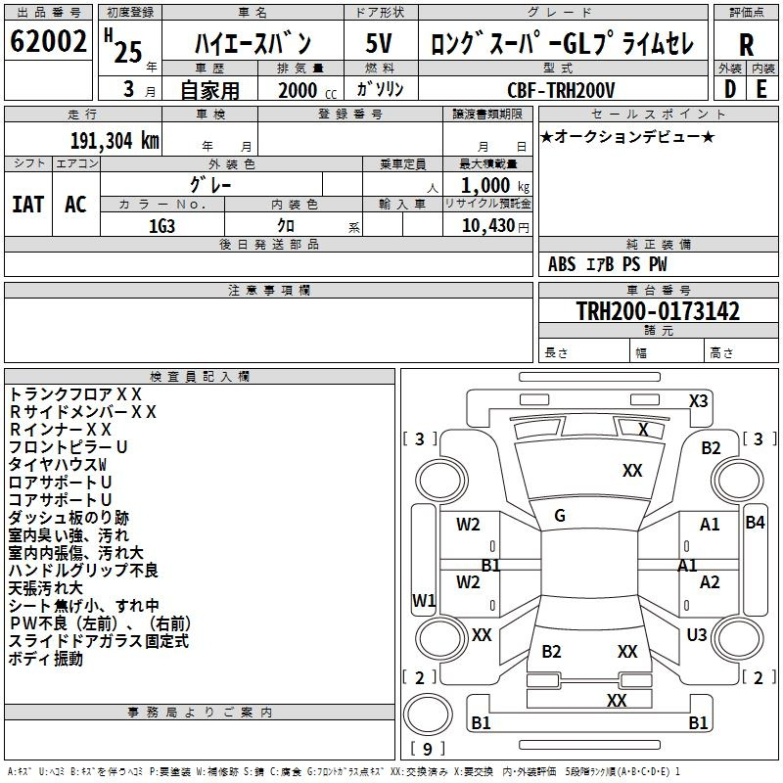Select the recycle deposit 10,430 yen field
The width and height of the screenshot is (783, 783).
coord(487,225)
